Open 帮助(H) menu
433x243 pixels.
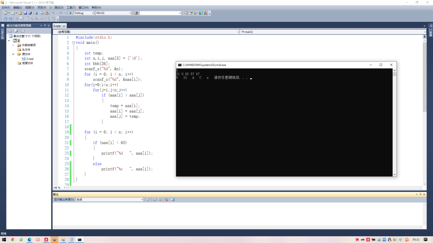pos(96,7)
